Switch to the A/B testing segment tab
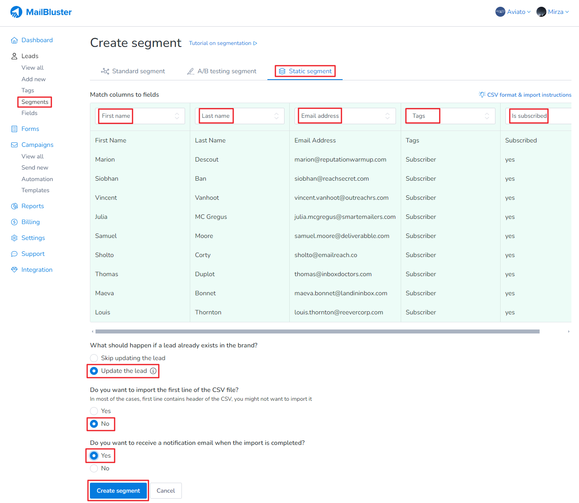579x503 pixels. click(x=222, y=71)
